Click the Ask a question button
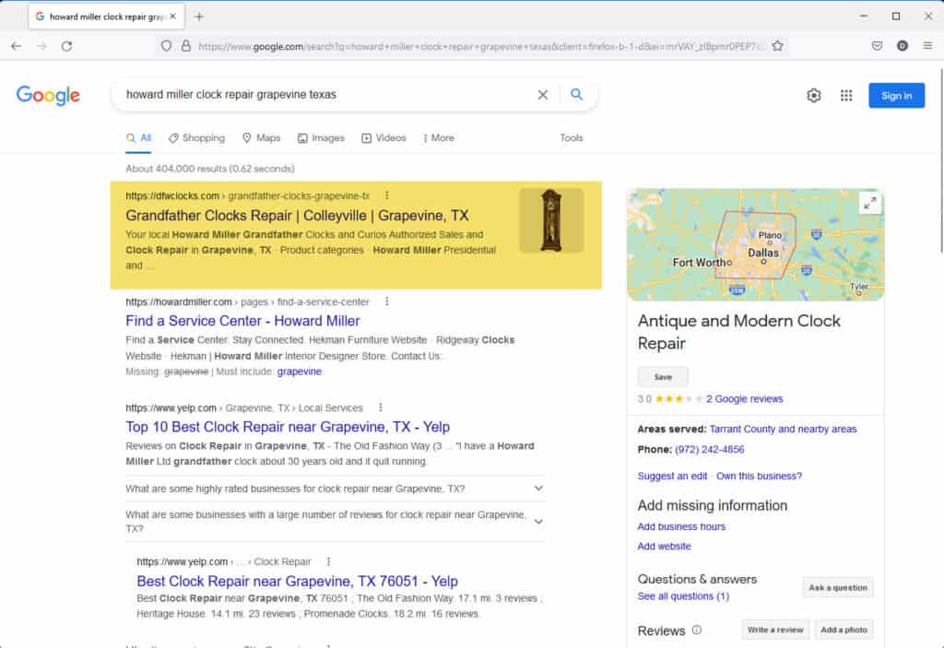 pos(838,587)
